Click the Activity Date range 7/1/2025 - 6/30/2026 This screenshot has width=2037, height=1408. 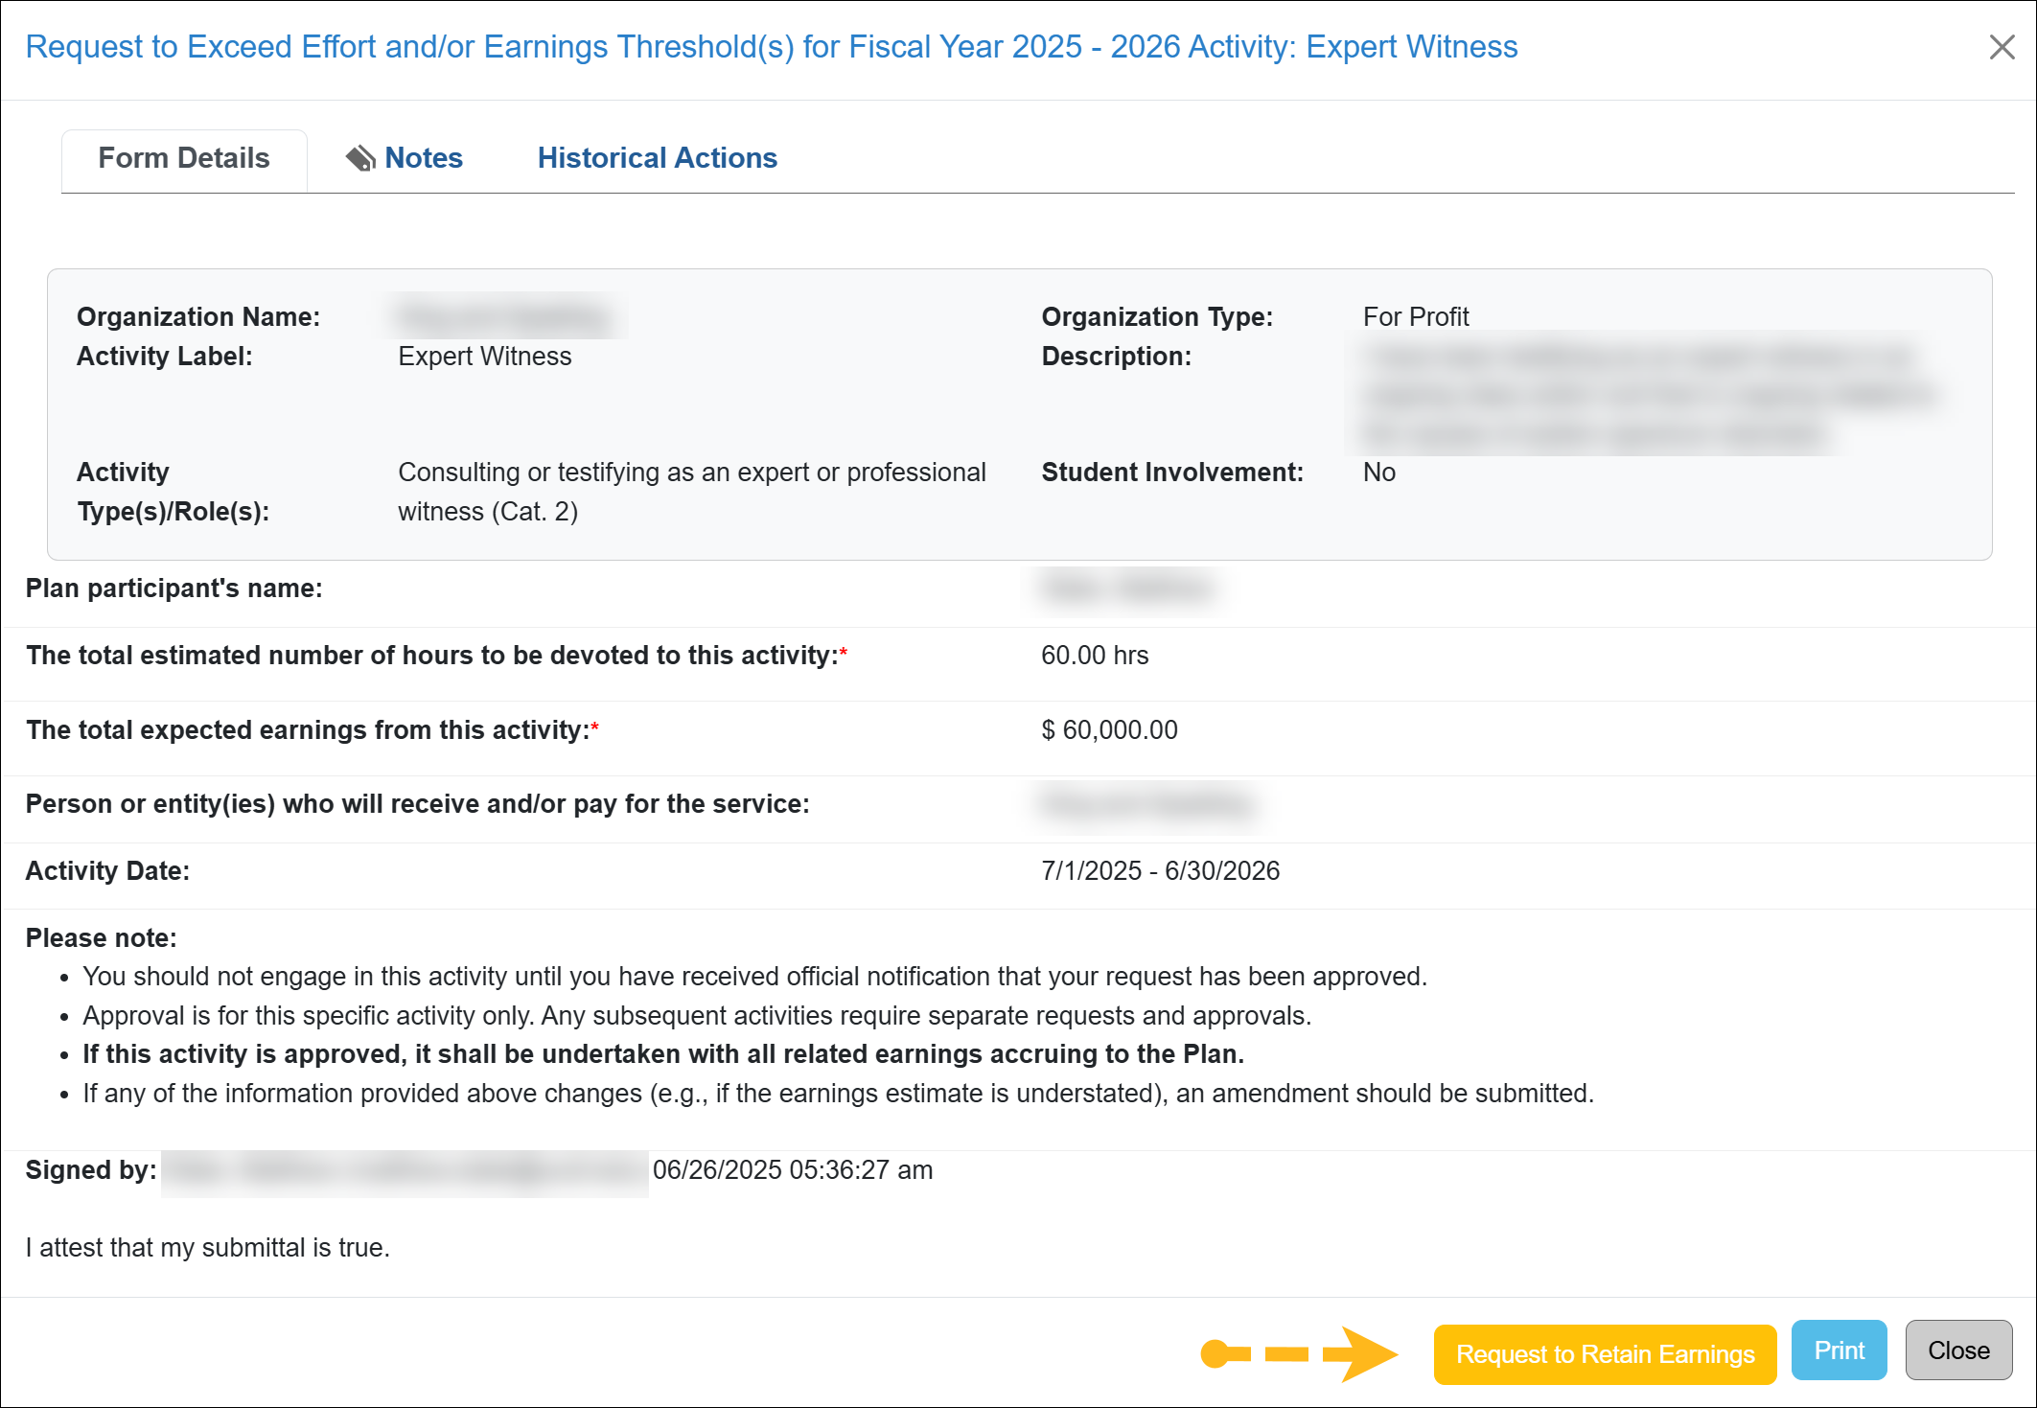coord(1160,871)
